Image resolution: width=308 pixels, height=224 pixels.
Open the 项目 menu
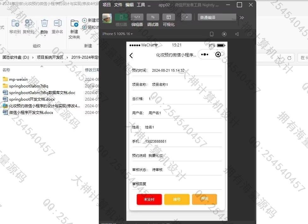click(107, 5)
